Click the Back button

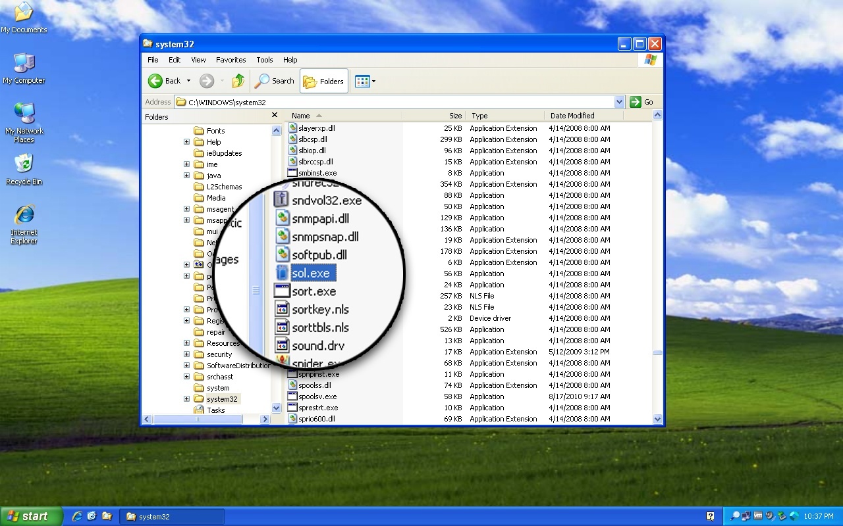165,81
